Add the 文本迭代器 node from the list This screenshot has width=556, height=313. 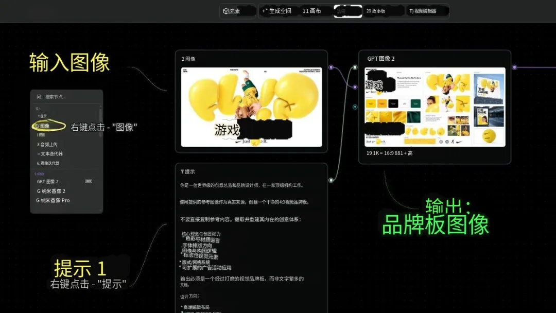[x=49, y=154]
